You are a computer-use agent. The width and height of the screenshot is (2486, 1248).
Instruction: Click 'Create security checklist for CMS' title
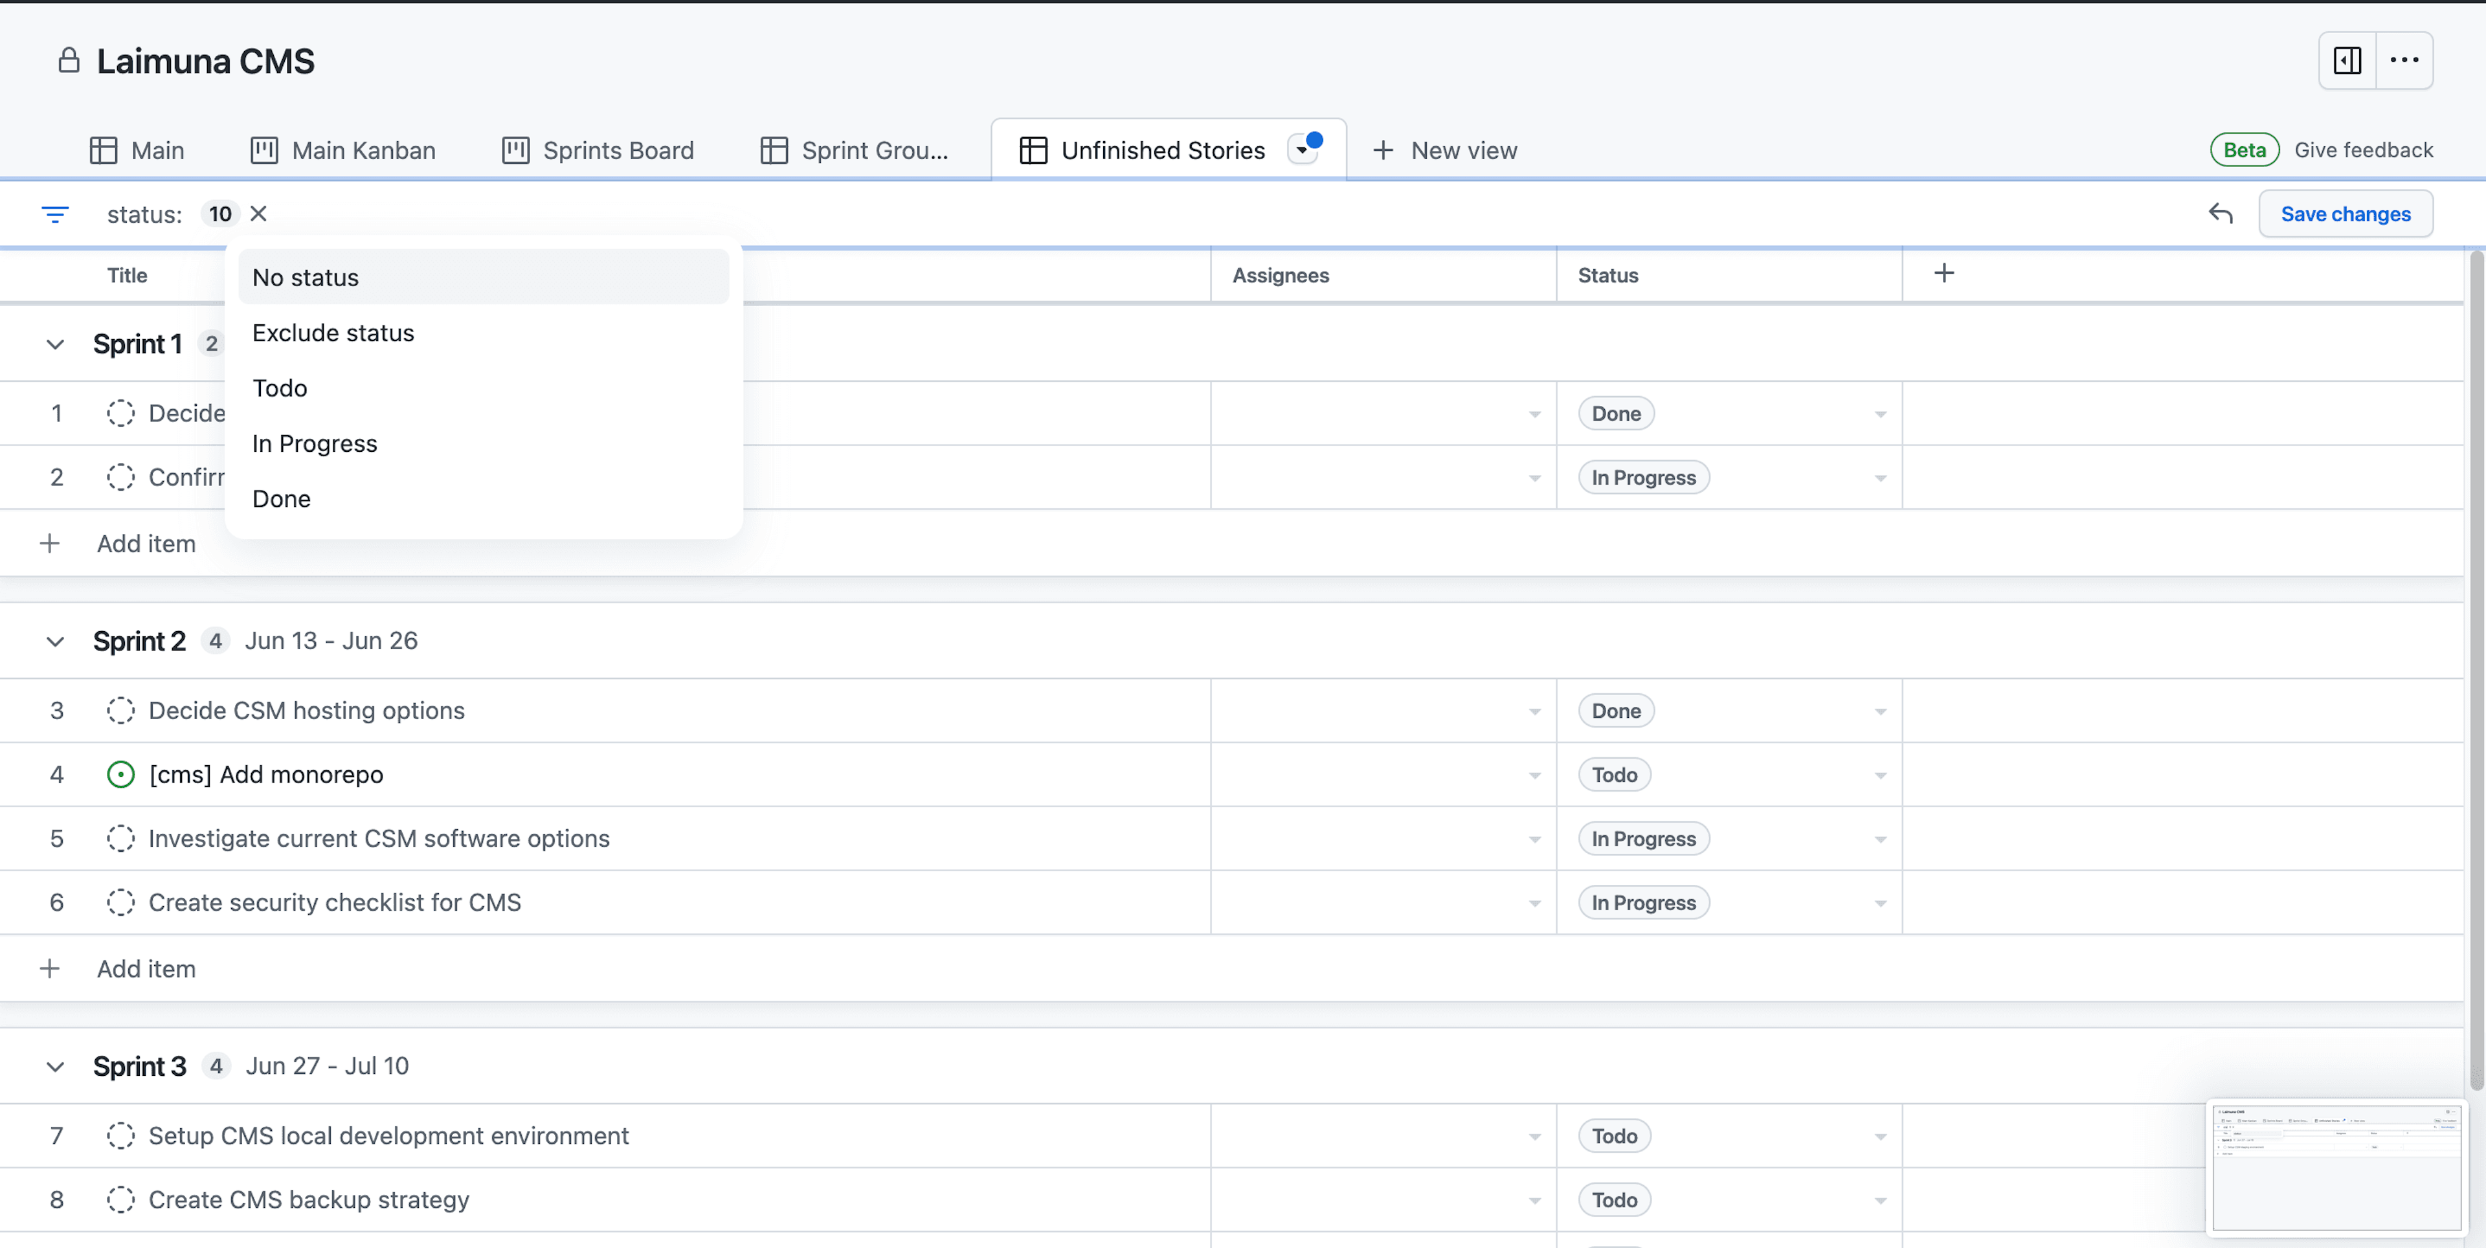point(335,902)
